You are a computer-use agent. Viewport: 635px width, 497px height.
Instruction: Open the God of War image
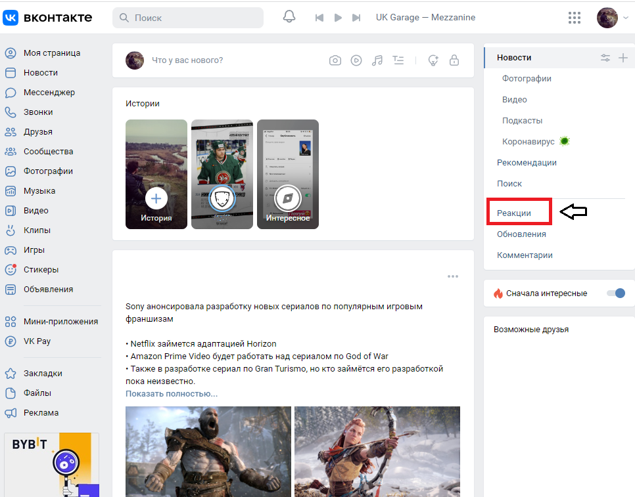point(208,452)
